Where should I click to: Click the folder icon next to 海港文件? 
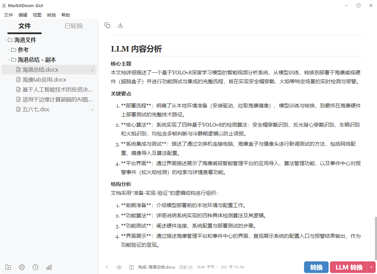[10, 40]
